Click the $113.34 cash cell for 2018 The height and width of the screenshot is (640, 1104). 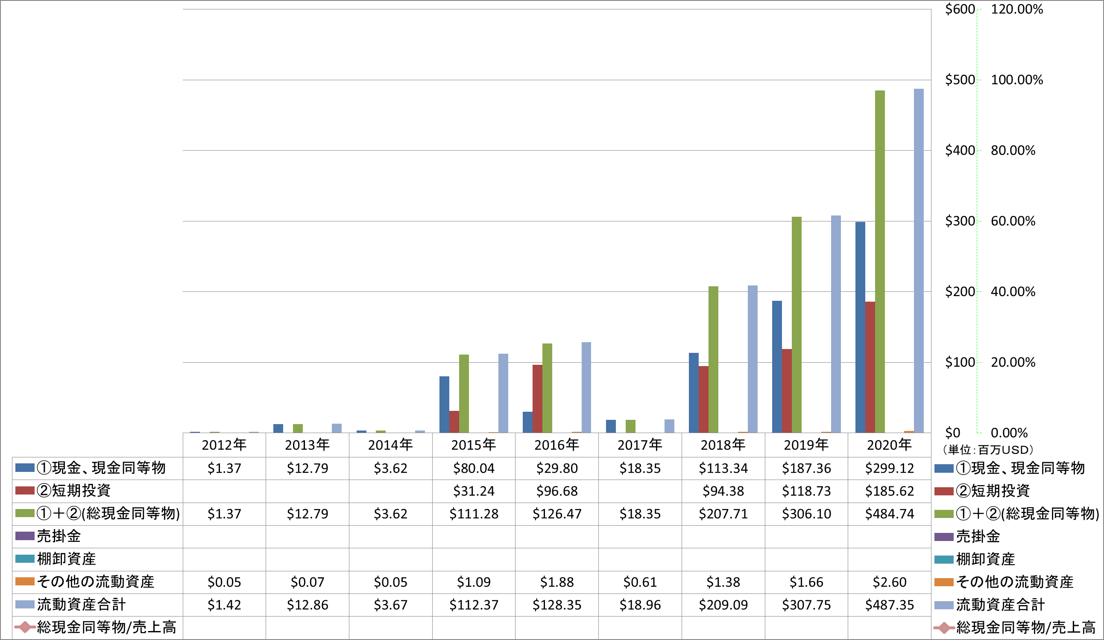pyautogui.click(x=723, y=468)
